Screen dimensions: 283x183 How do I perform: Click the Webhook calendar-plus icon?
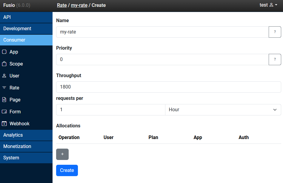4,123
